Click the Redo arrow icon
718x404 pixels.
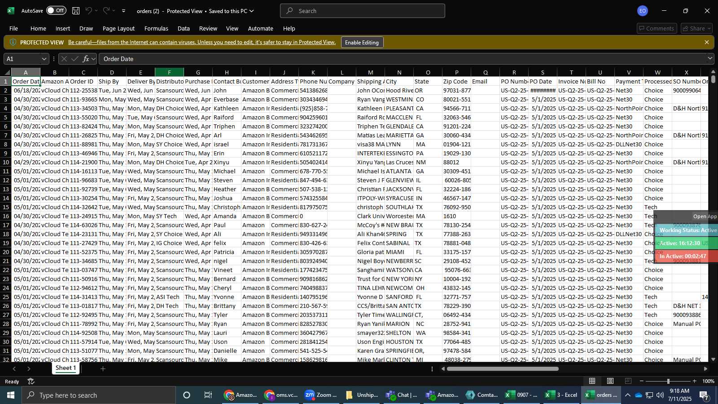(x=106, y=11)
